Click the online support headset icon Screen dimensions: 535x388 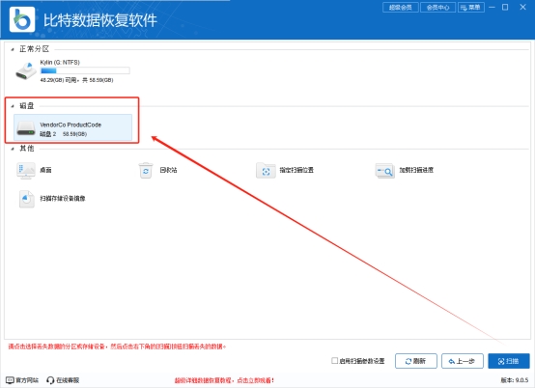[x=50, y=380]
